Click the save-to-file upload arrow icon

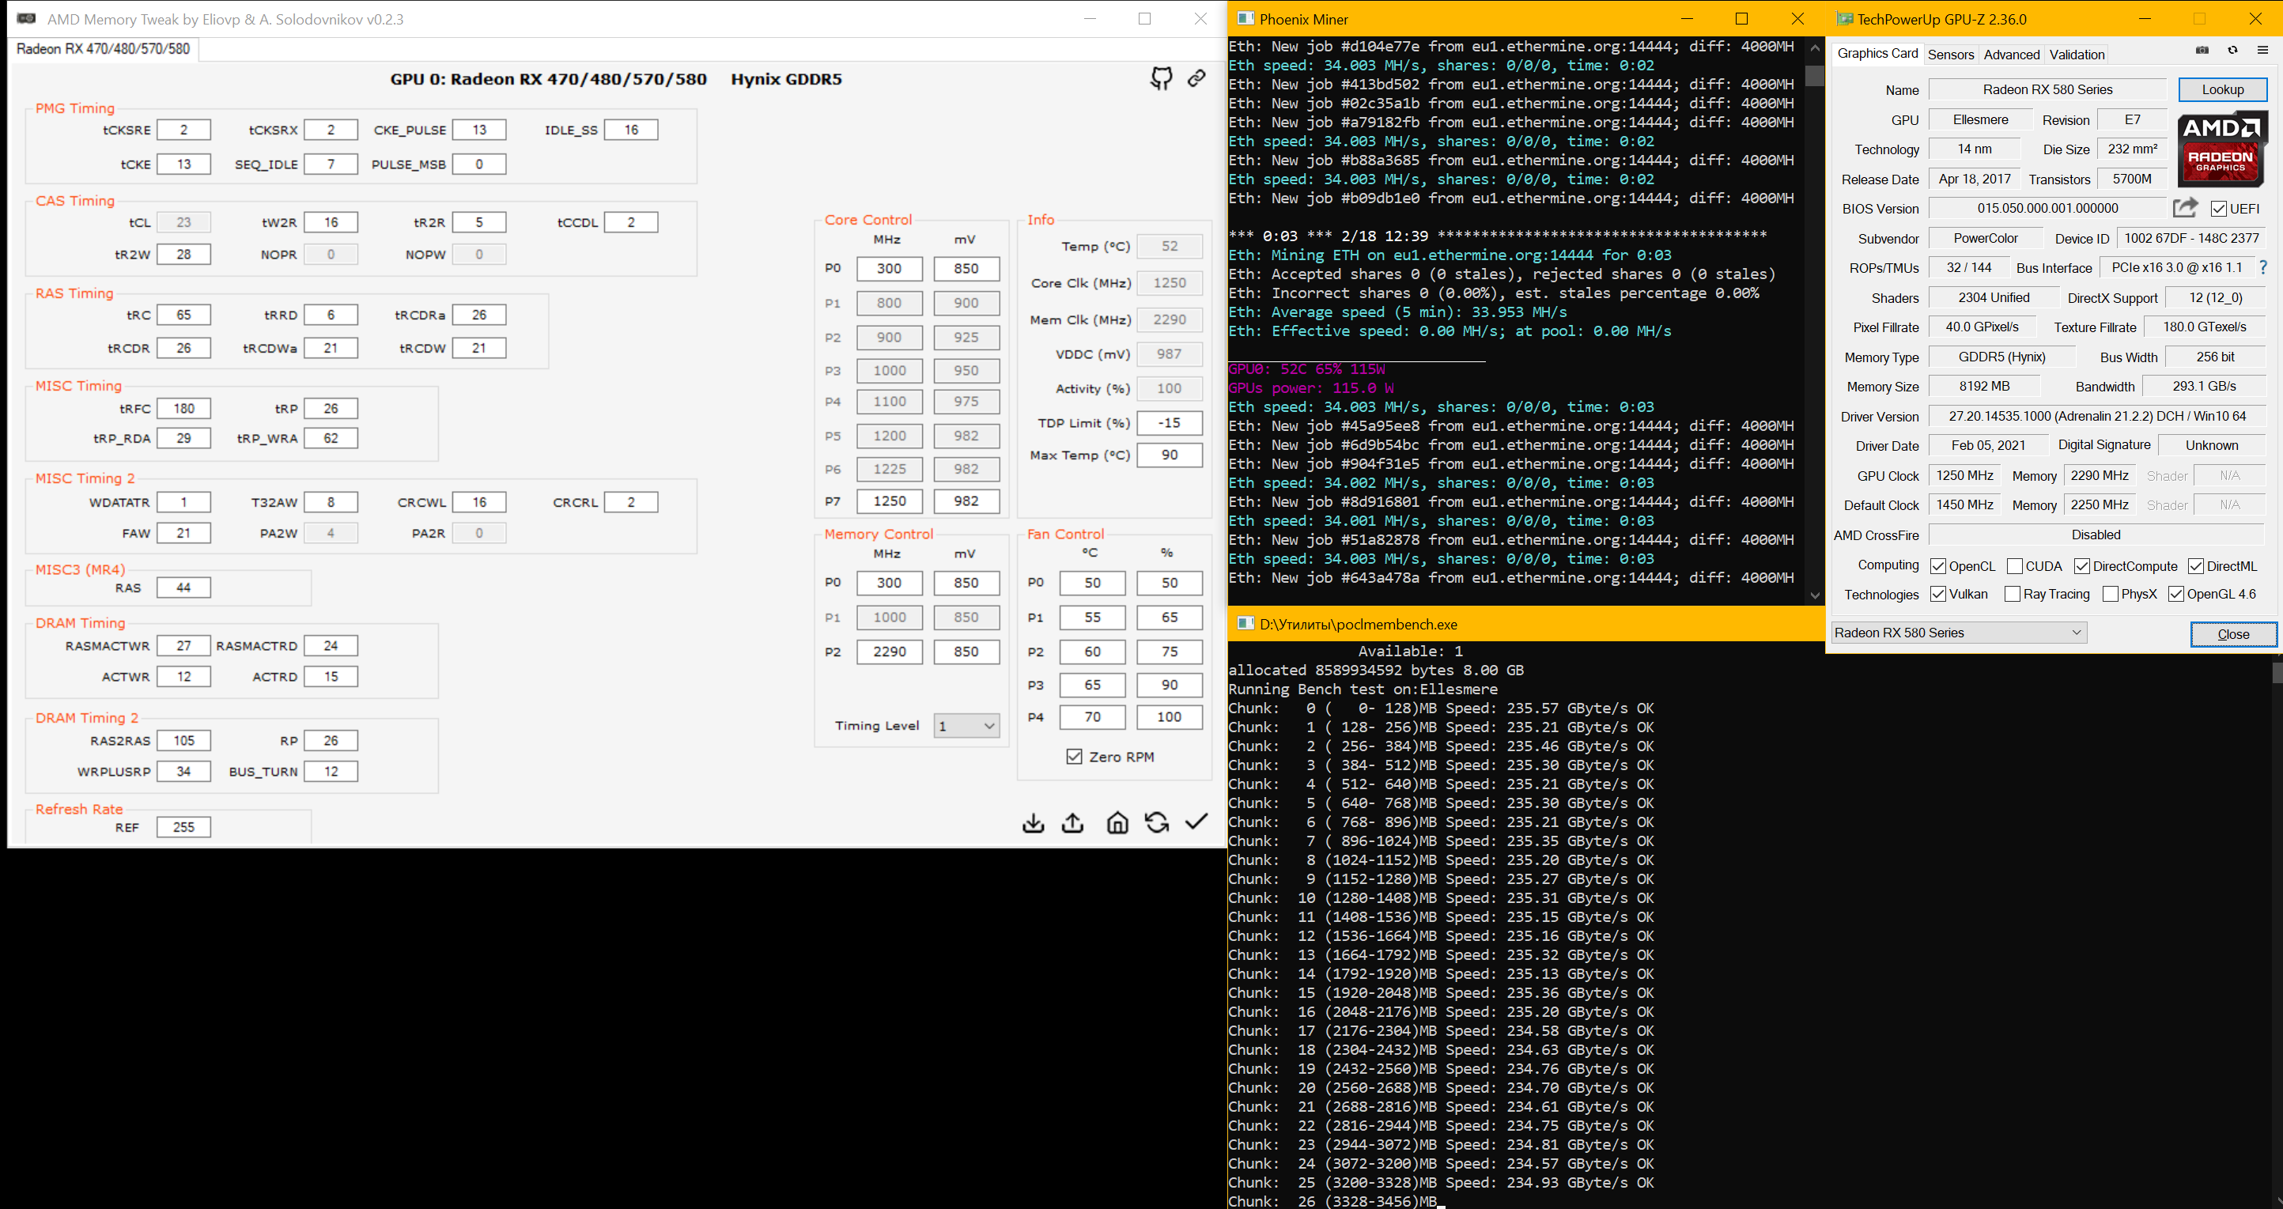pos(1072,823)
